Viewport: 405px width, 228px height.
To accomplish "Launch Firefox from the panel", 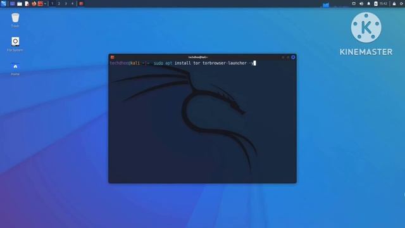I will [34, 4].
